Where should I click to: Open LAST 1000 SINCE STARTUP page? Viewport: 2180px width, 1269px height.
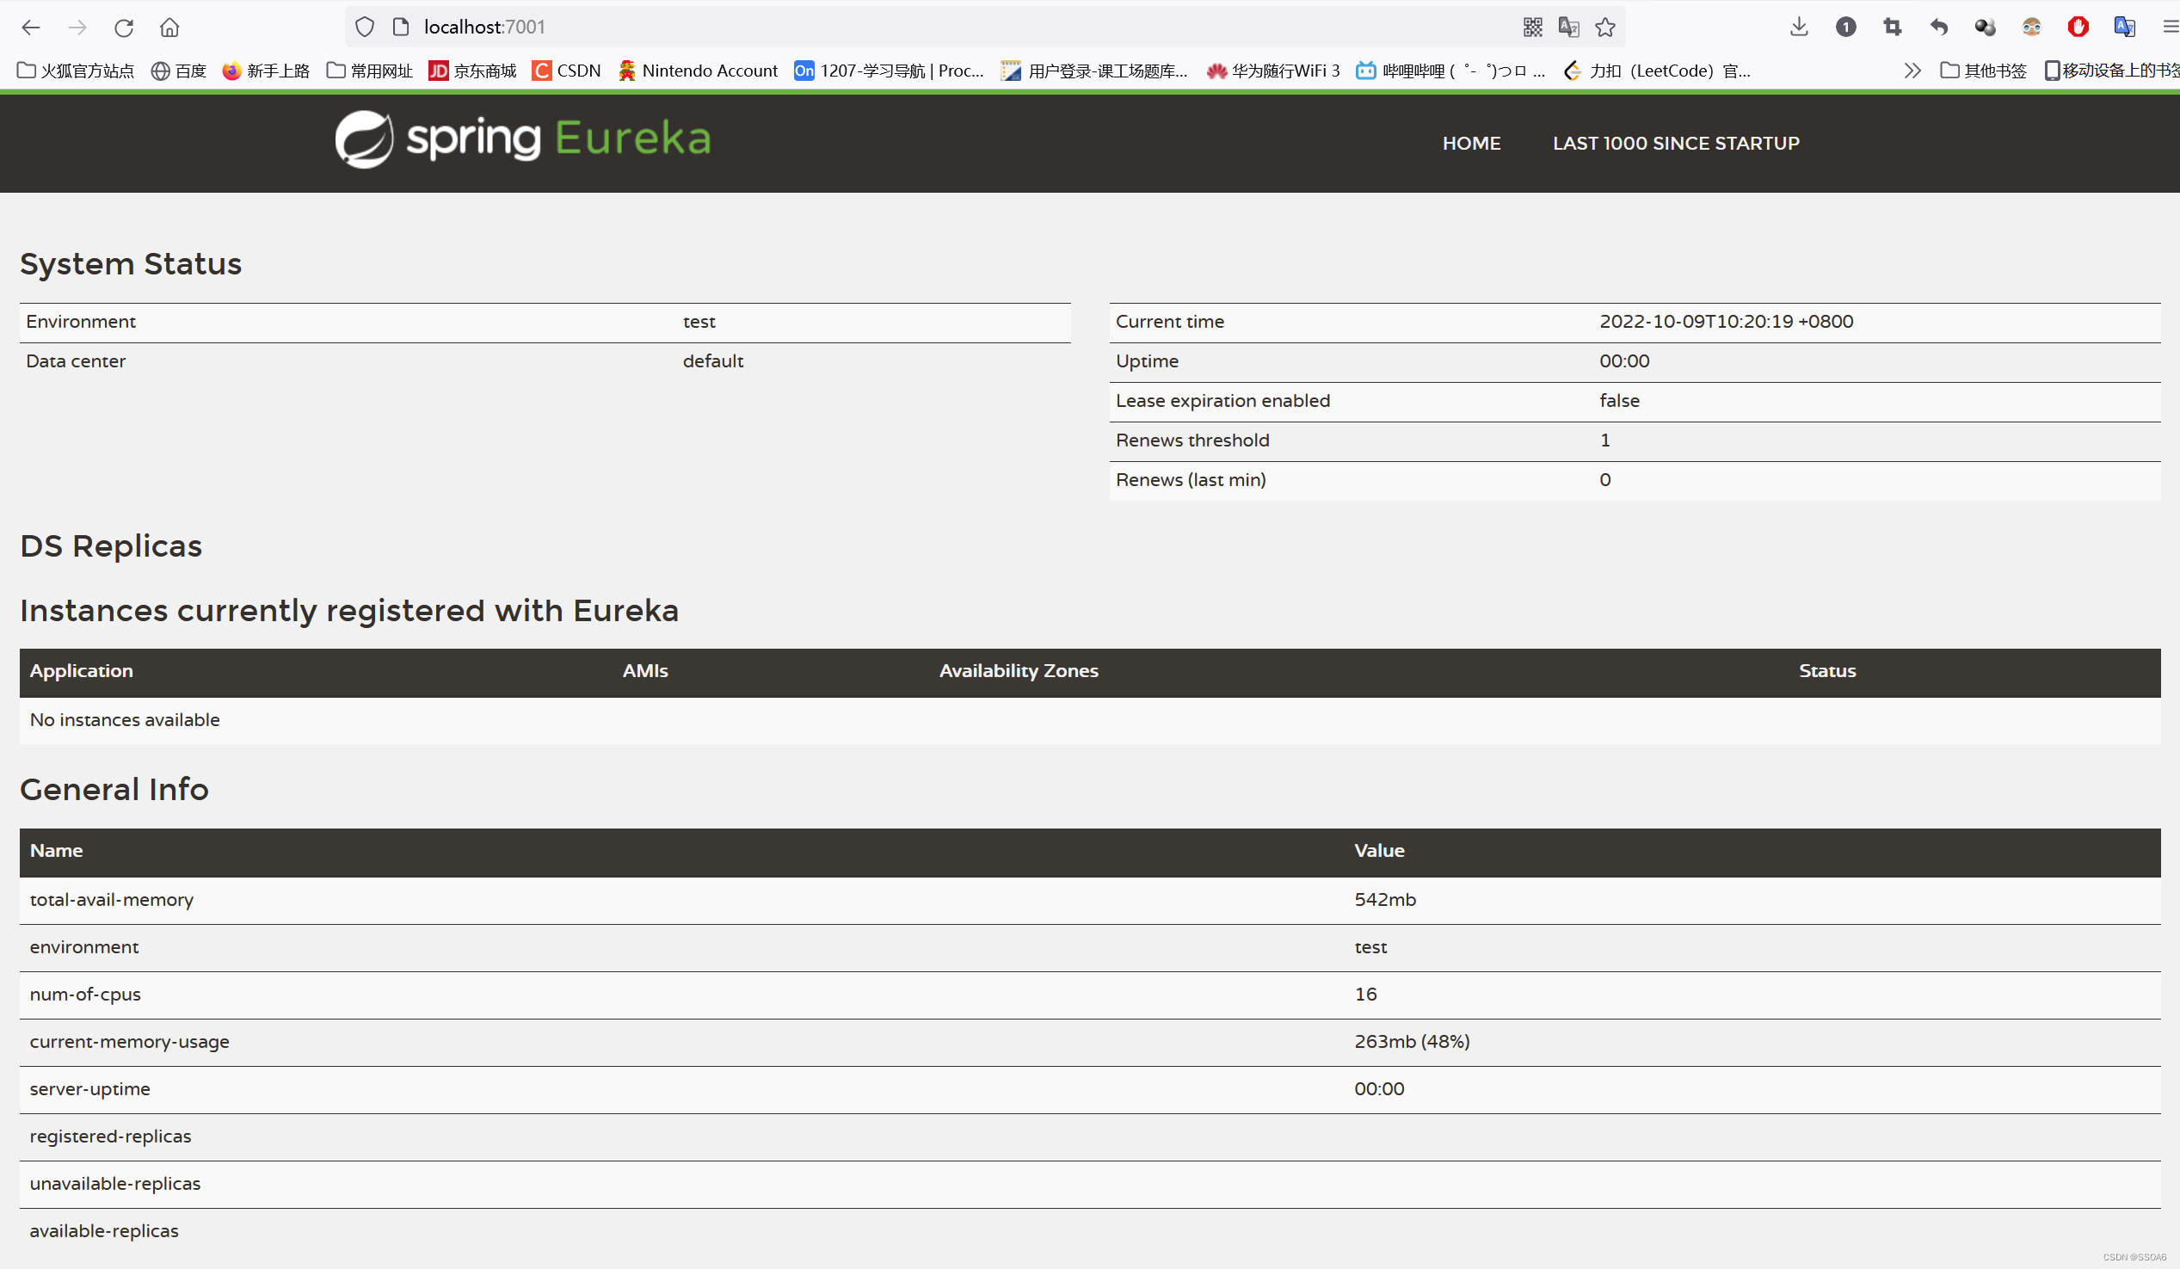pyautogui.click(x=1676, y=144)
